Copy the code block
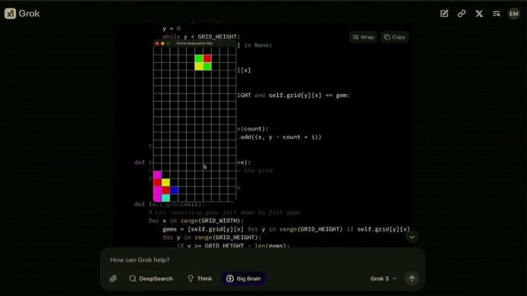Viewport: 527px width, 296px height. (395, 37)
